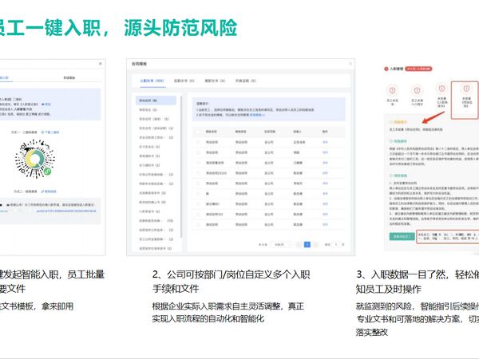The width and height of the screenshot is (479, 359).
Task: Click action link in 测试合同123 row
Action: click(x=325, y=215)
